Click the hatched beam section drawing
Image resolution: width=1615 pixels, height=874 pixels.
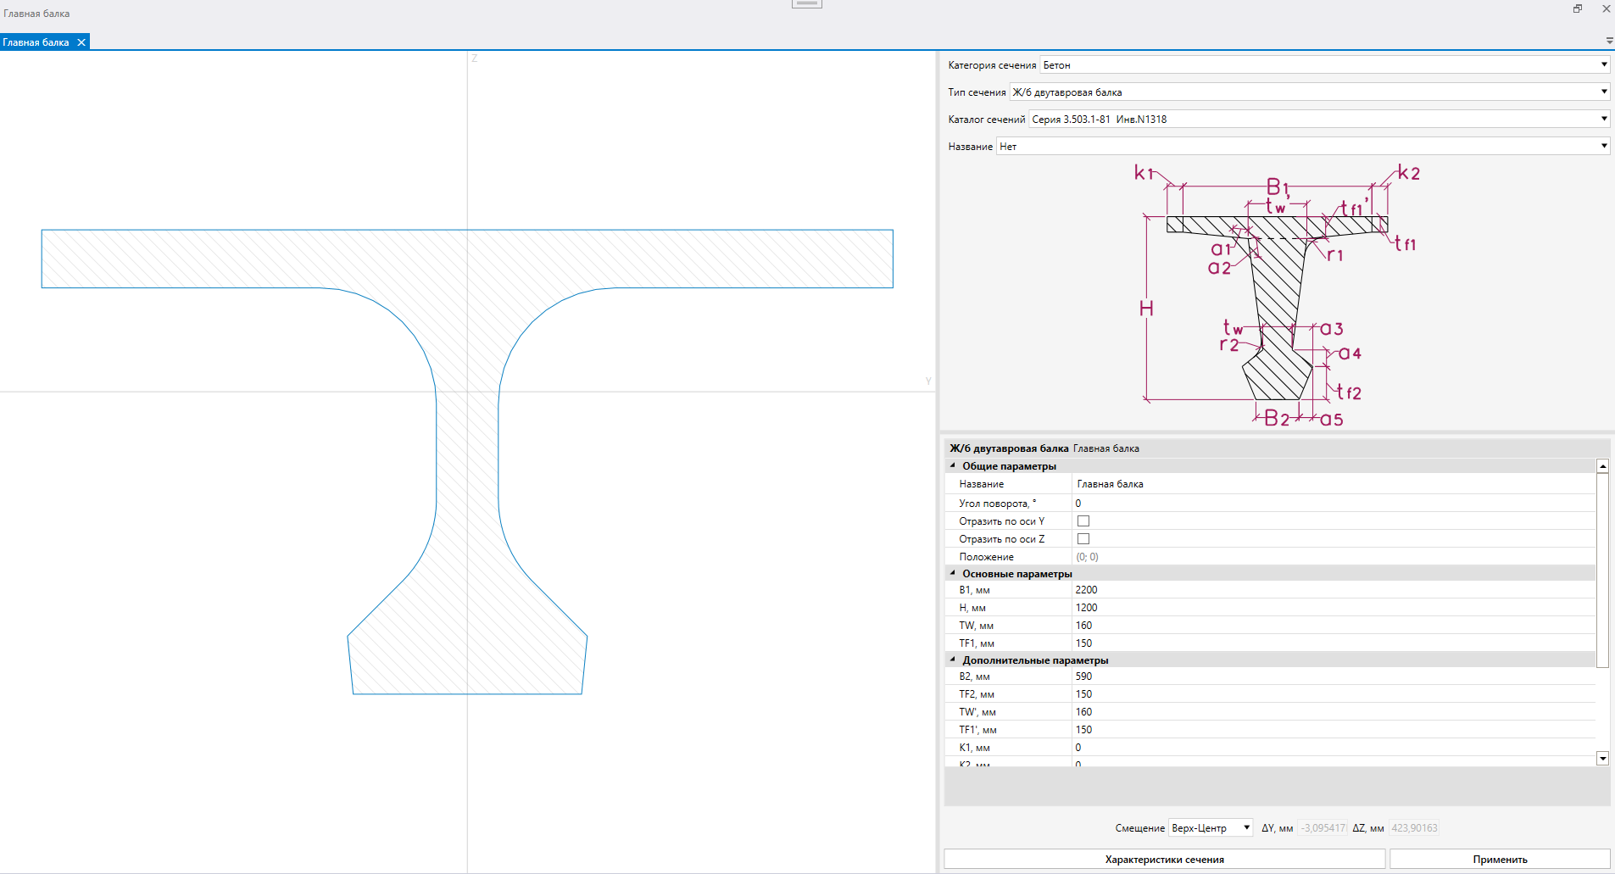click(x=467, y=462)
